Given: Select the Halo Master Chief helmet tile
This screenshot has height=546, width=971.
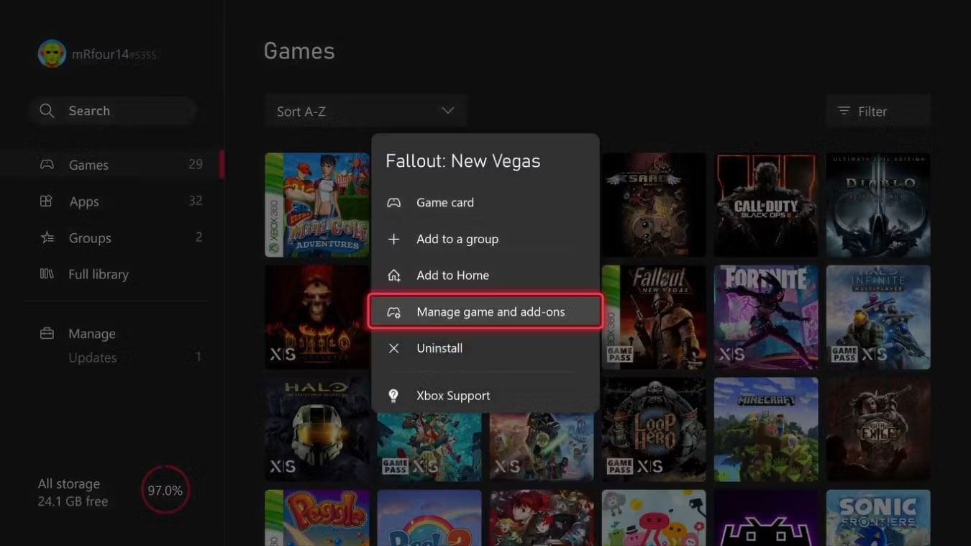Looking at the screenshot, I should (317, 429).
